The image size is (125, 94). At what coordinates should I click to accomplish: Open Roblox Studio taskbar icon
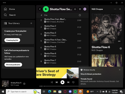pyautogui.click(x=80, y=91)
